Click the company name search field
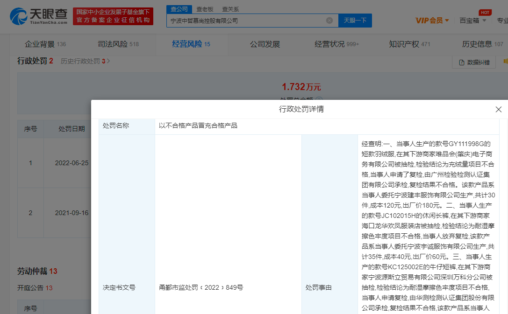 pyautogui.click(x=245, y=21)
